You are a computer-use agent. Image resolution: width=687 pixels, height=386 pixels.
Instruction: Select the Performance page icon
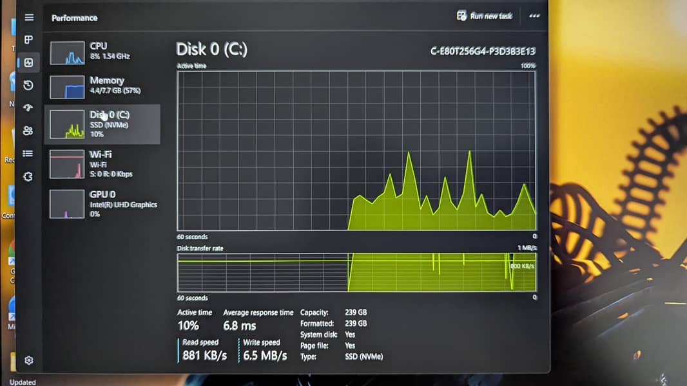[x=28, y=62]
